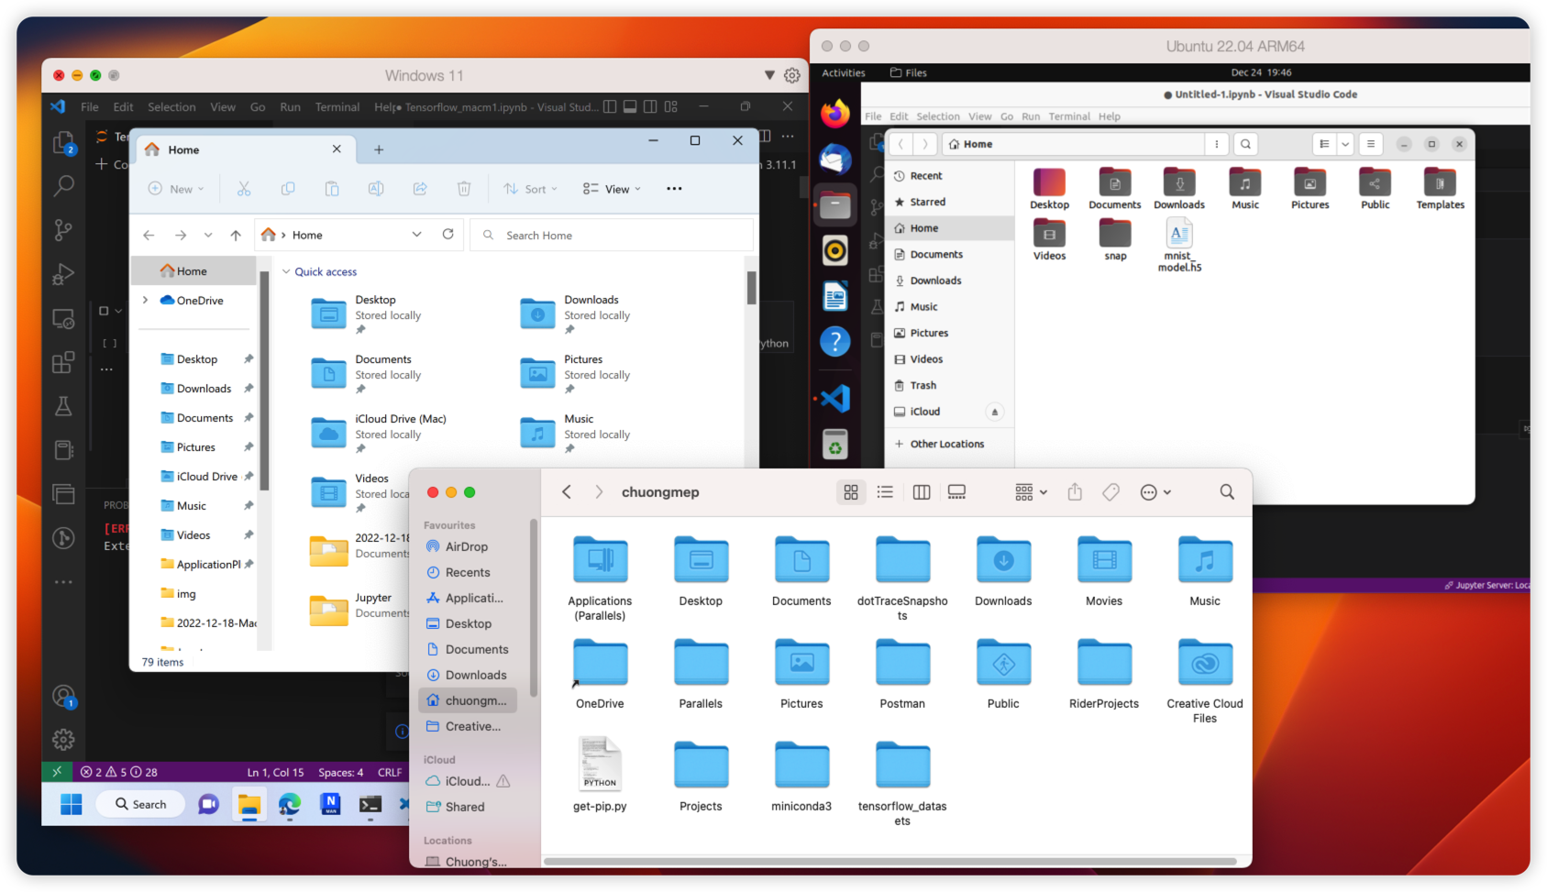Collapse the Quick access section

point(286,272)
